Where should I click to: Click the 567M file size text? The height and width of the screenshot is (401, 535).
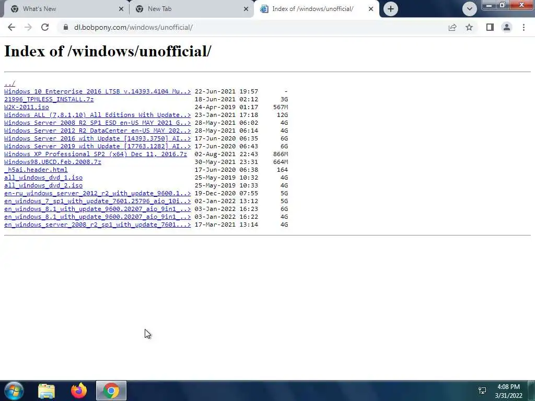coord(281,107)
